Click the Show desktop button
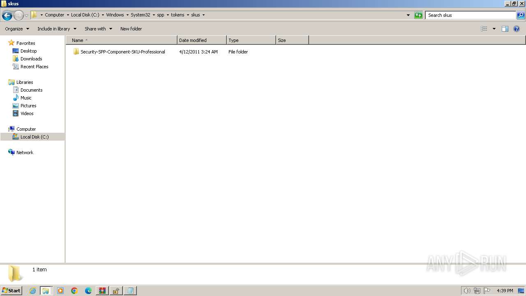Screen dimensions: 526x296 pos(521,291)
